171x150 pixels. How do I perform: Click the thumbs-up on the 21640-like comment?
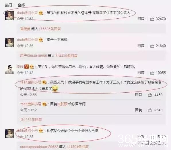pos(152,46)
